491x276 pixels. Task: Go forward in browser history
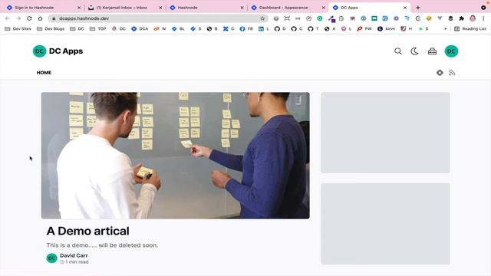point(18,18)
